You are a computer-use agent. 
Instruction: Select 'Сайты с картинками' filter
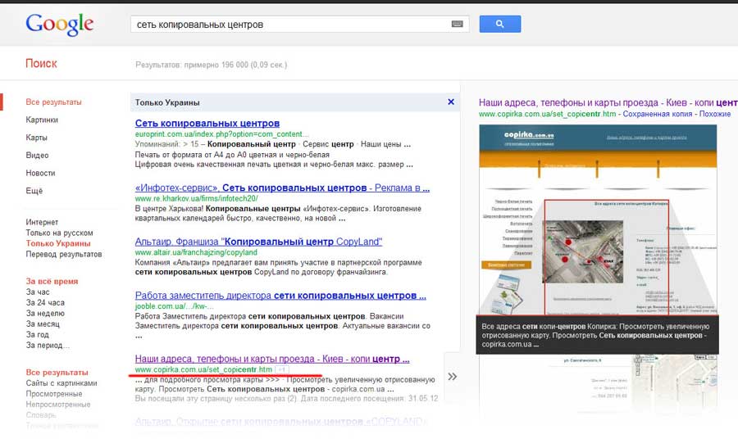click(x=61, y=383)
